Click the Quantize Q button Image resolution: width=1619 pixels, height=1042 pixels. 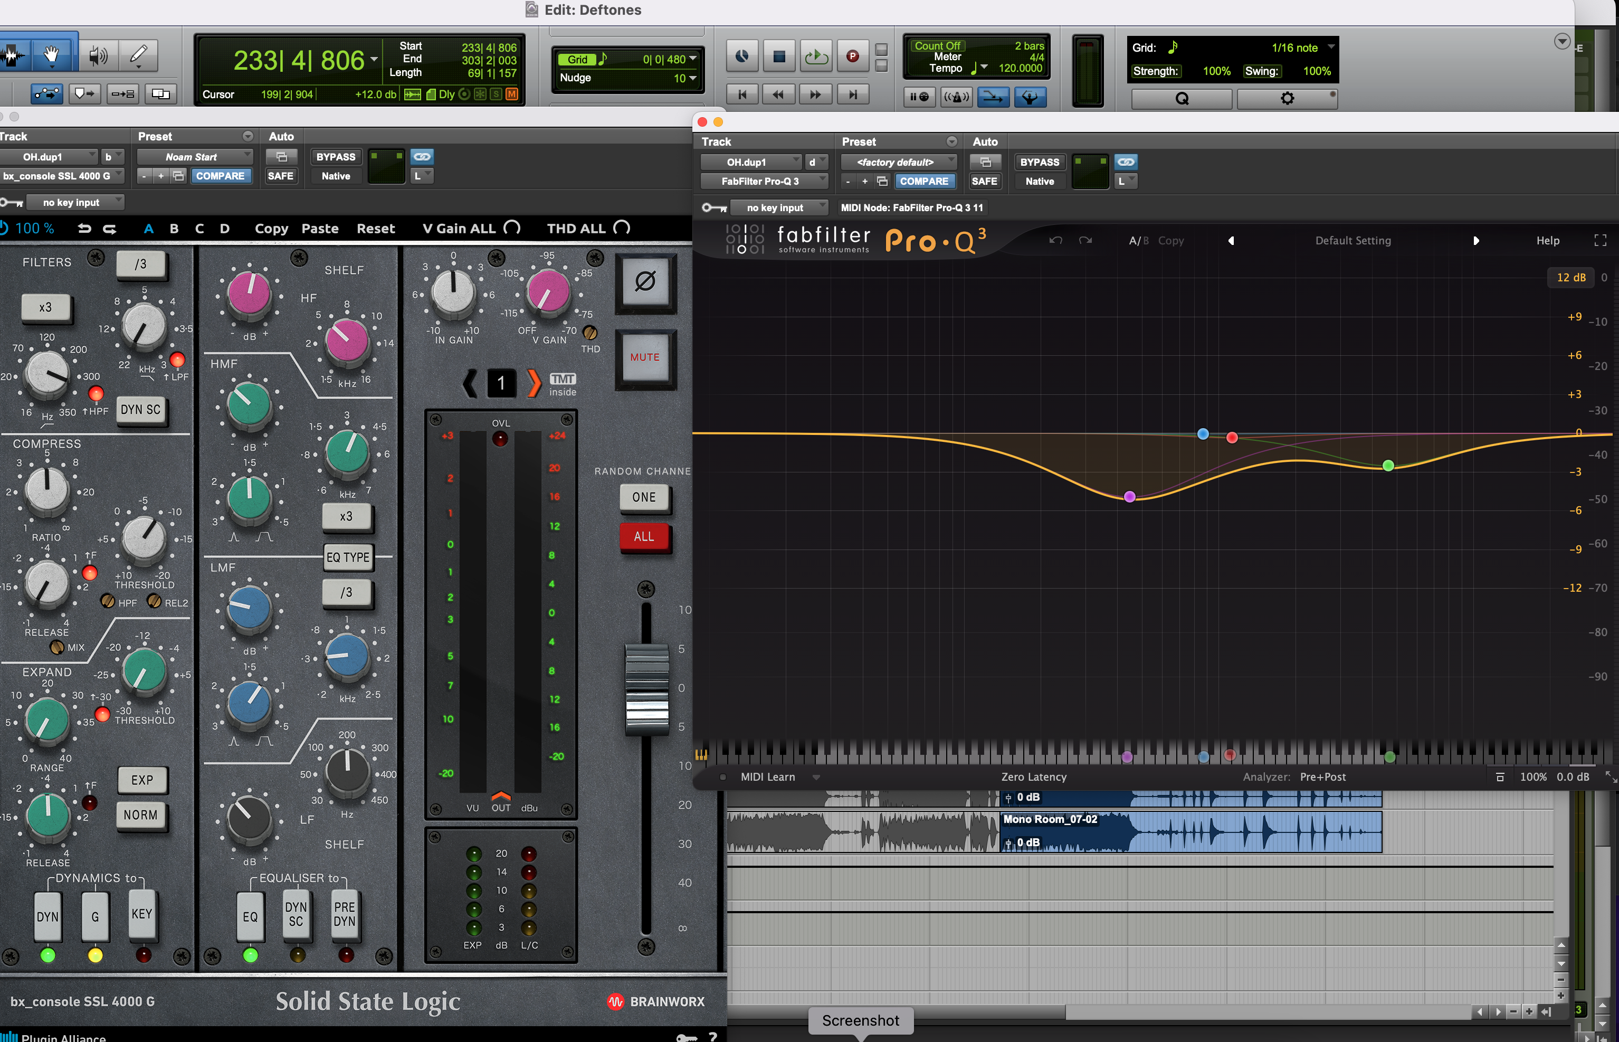pos(1182,98)
